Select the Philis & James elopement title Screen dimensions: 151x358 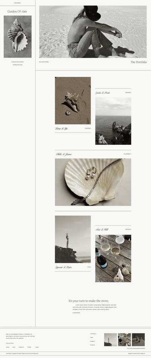[64, 154]
